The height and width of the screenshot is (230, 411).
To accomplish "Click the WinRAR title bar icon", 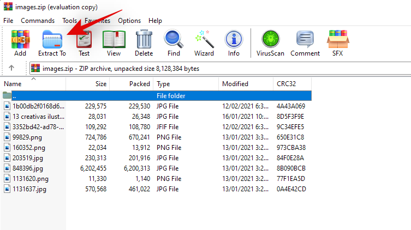I will coord(8,6).
